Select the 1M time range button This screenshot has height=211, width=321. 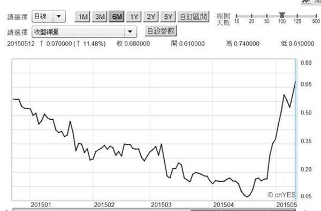[x=82, y=17]
